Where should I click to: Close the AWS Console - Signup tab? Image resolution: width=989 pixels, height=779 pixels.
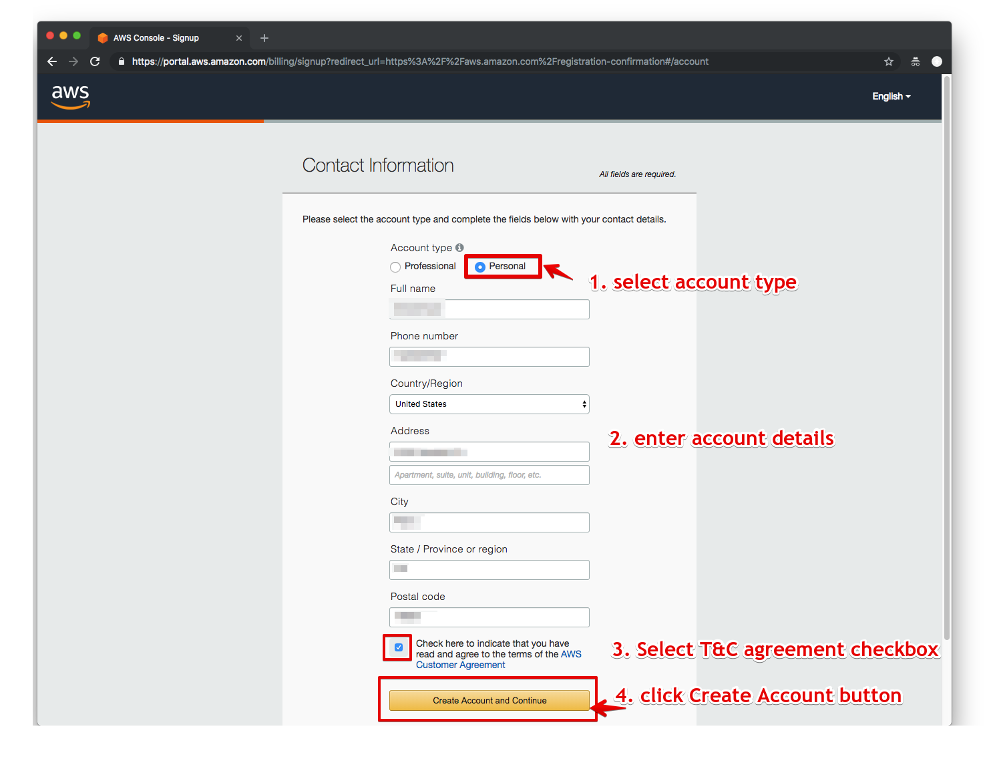click(x=238, y=37)
